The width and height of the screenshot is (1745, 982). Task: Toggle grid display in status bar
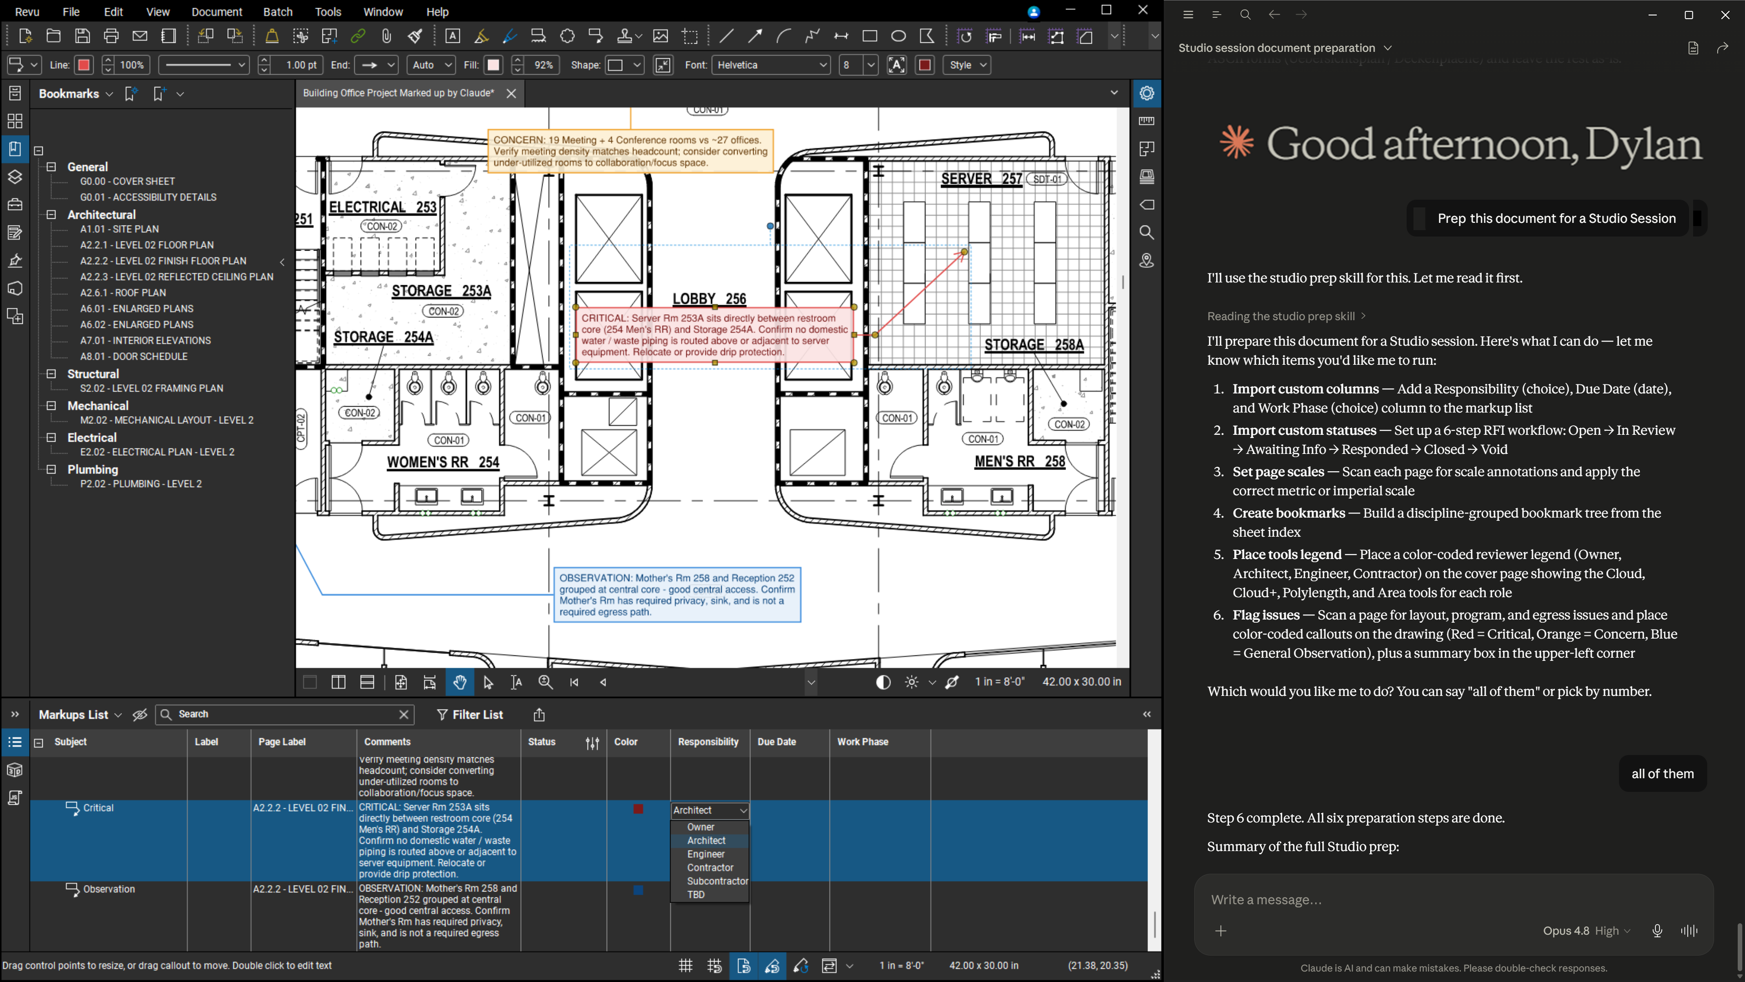[685, 966]
